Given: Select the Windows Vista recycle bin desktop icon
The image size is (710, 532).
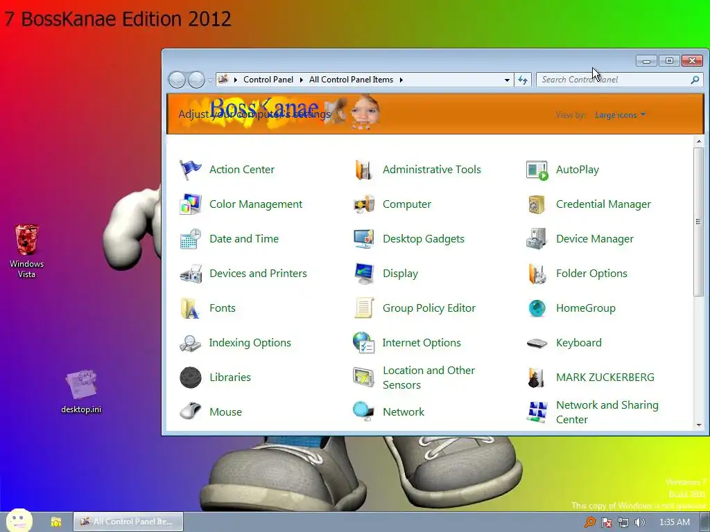Looking at the screenshot, I should (x=27, y=251).
